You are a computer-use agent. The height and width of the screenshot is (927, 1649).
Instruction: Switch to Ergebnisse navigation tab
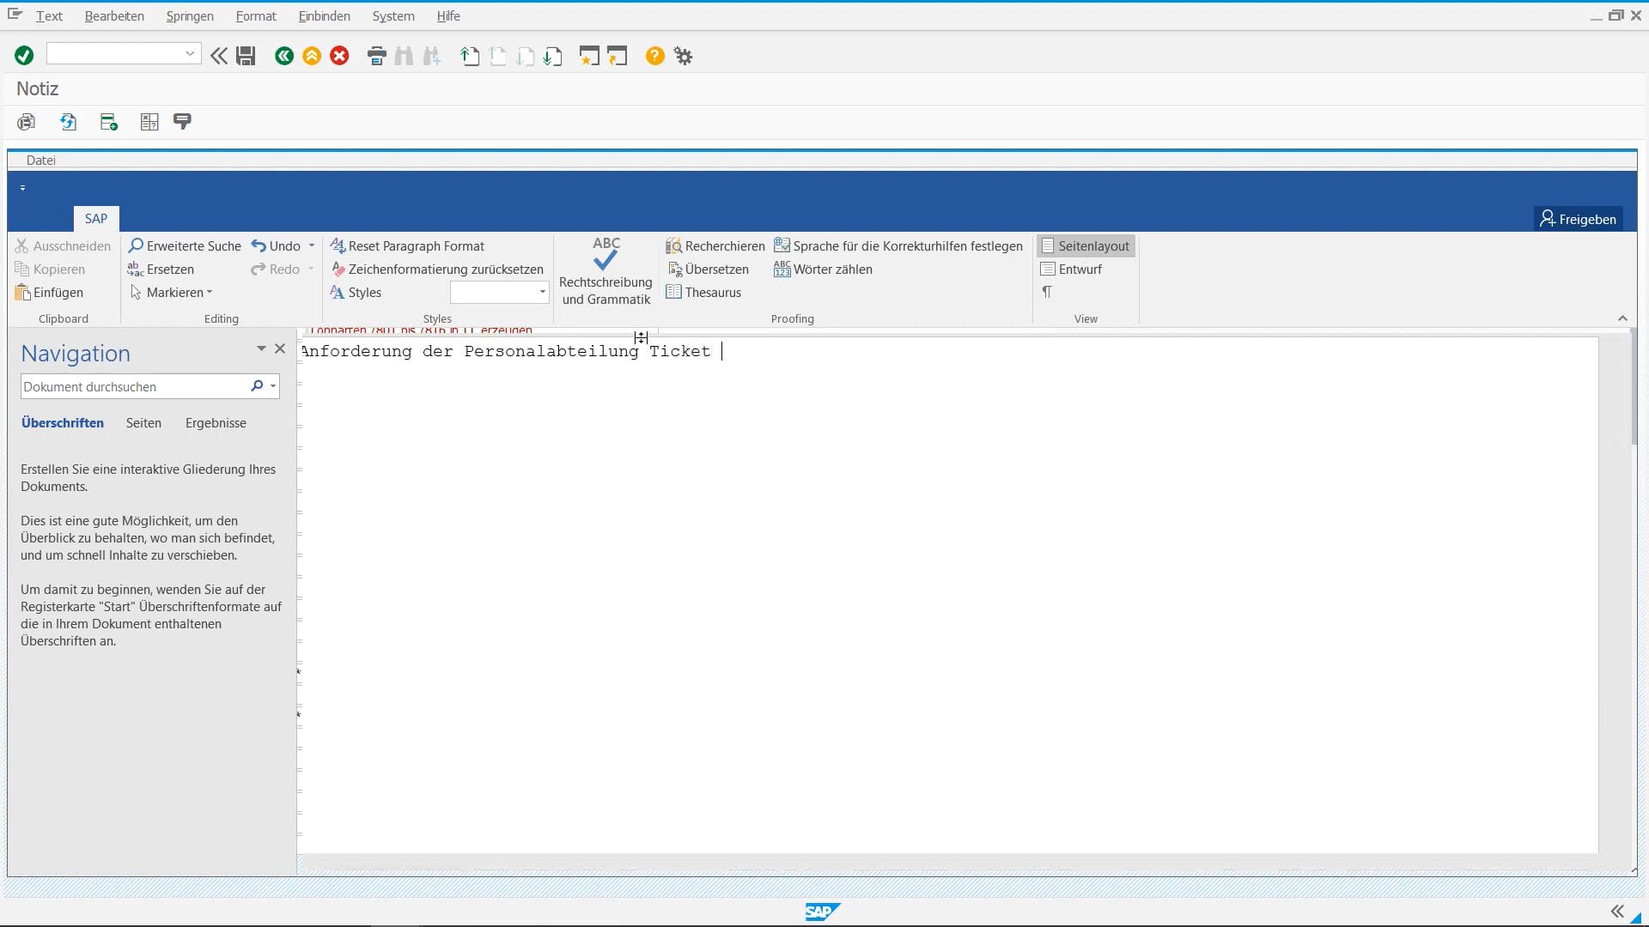click(x=216, y=423)
